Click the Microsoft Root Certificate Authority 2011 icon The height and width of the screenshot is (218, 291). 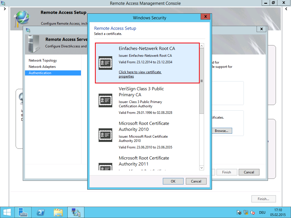point(105,167)
